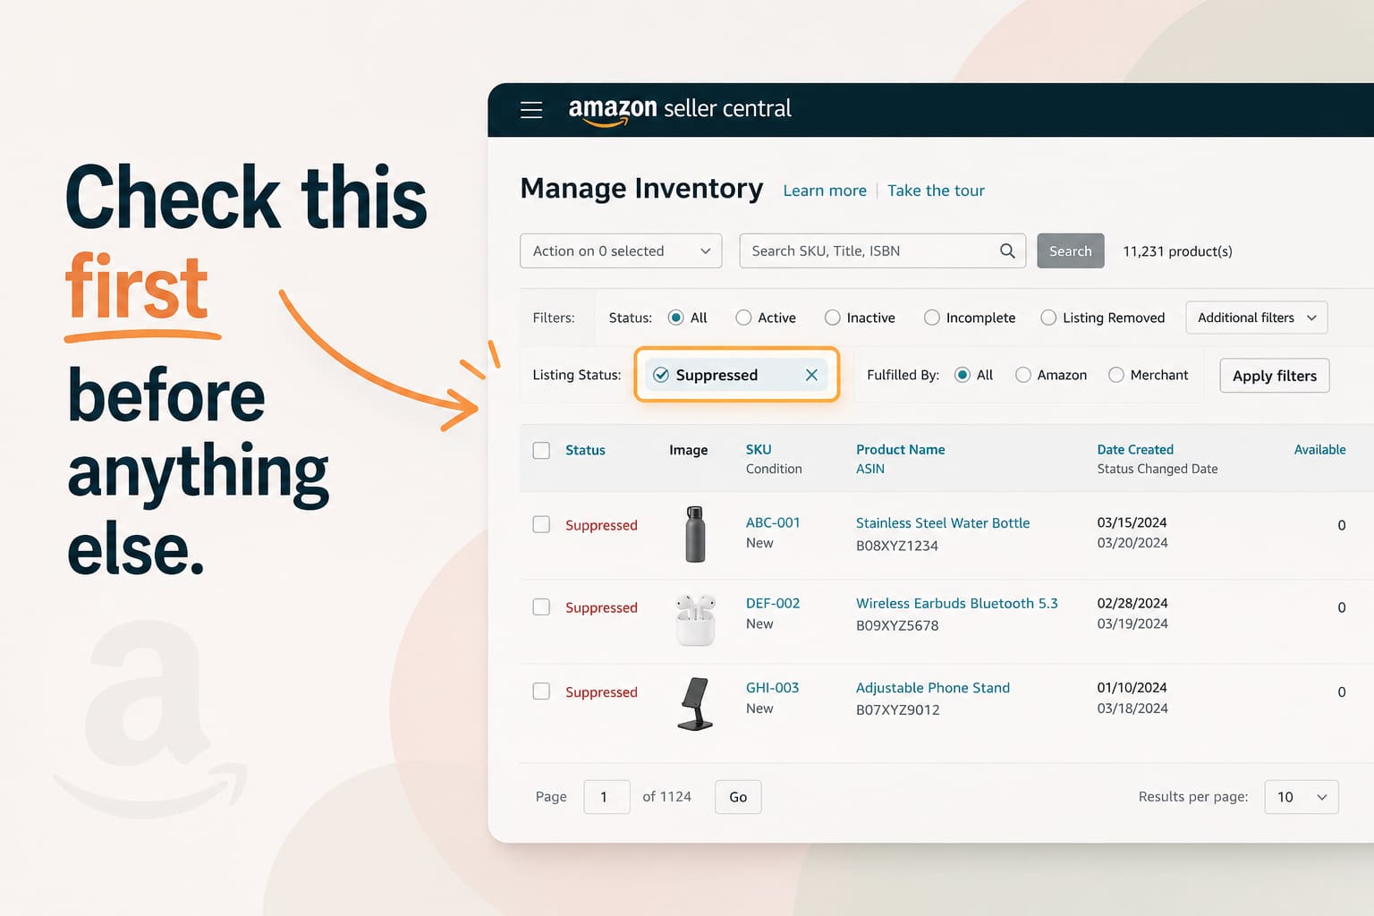1374x916 pixels.
Task: Click date created 03/15/2024
Action: (x=1132, y=522)
